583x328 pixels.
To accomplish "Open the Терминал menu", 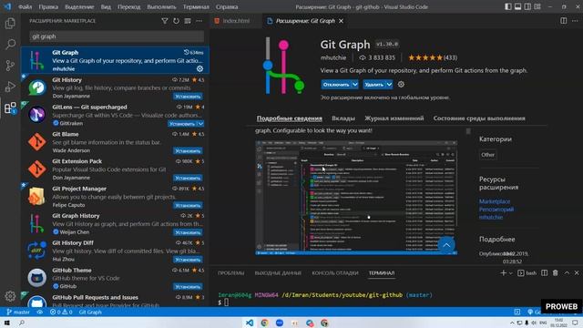I will 196,6.
